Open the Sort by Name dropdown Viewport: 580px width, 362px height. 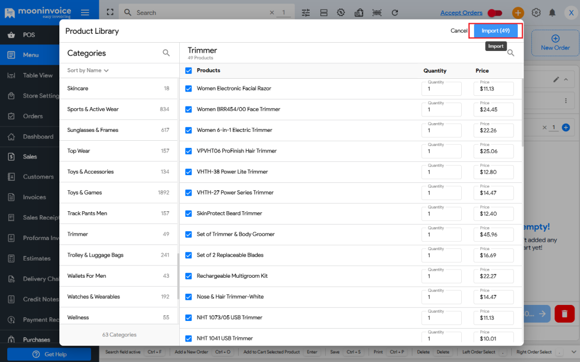point(88,70)
